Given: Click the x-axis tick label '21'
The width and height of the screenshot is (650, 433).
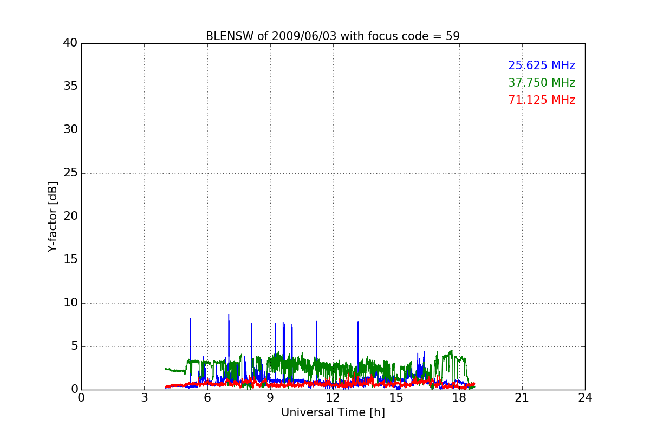Looking at the screenshot, I should (522, 398).
